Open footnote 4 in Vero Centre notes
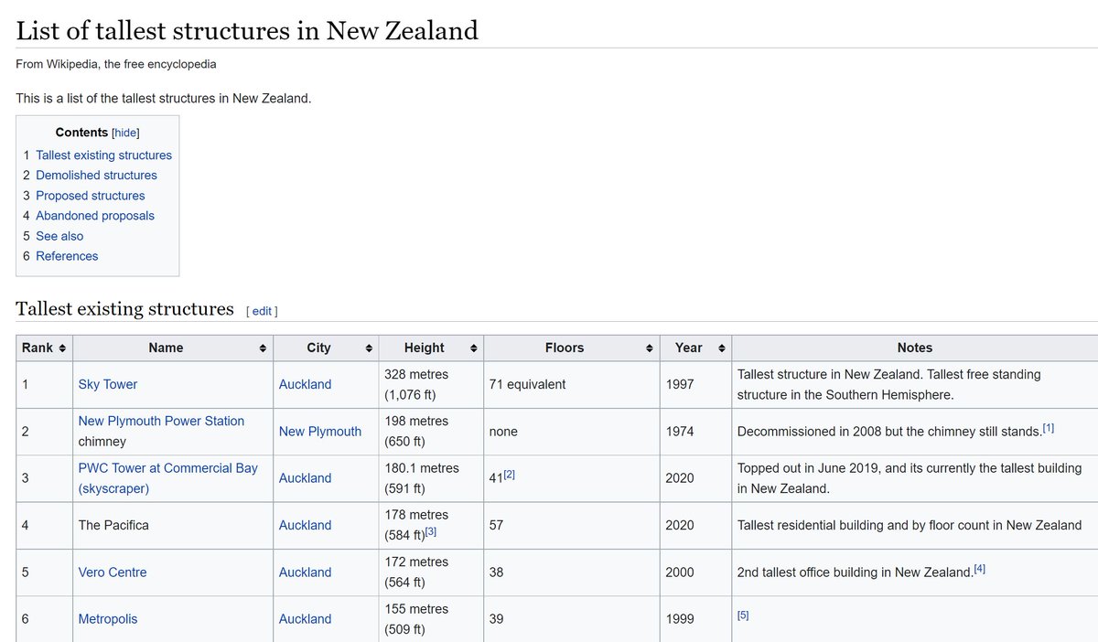1098x642 pixels. [979, 569]
